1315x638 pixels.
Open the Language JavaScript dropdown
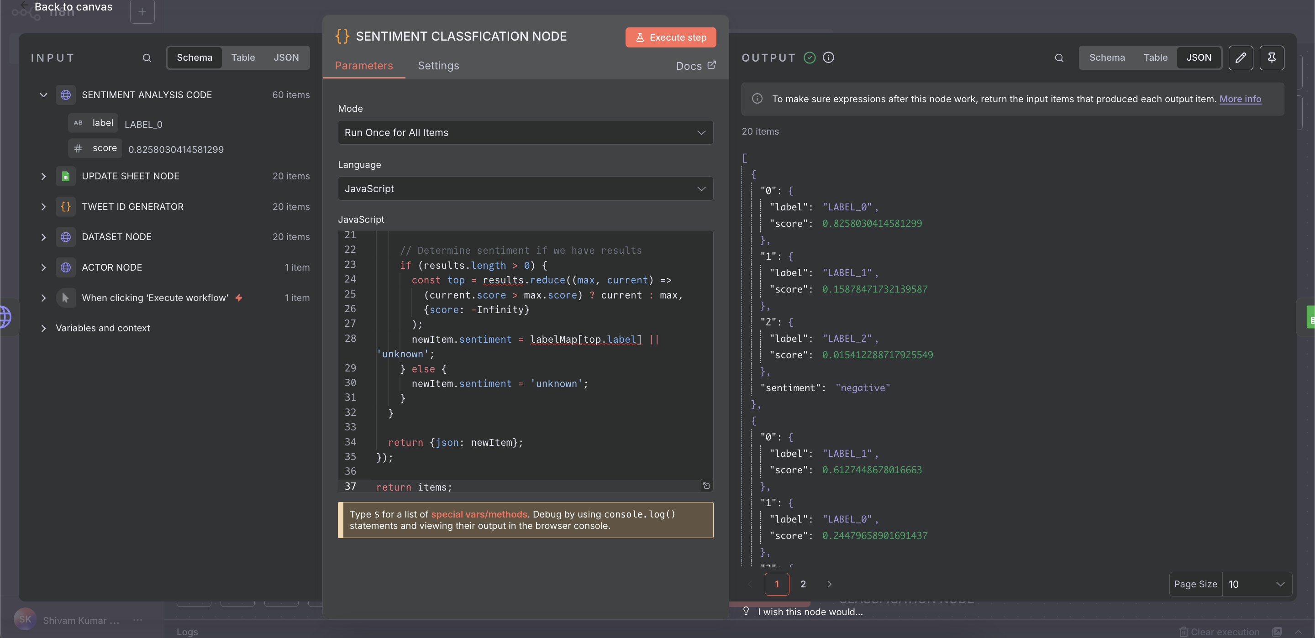pos(525,189)
